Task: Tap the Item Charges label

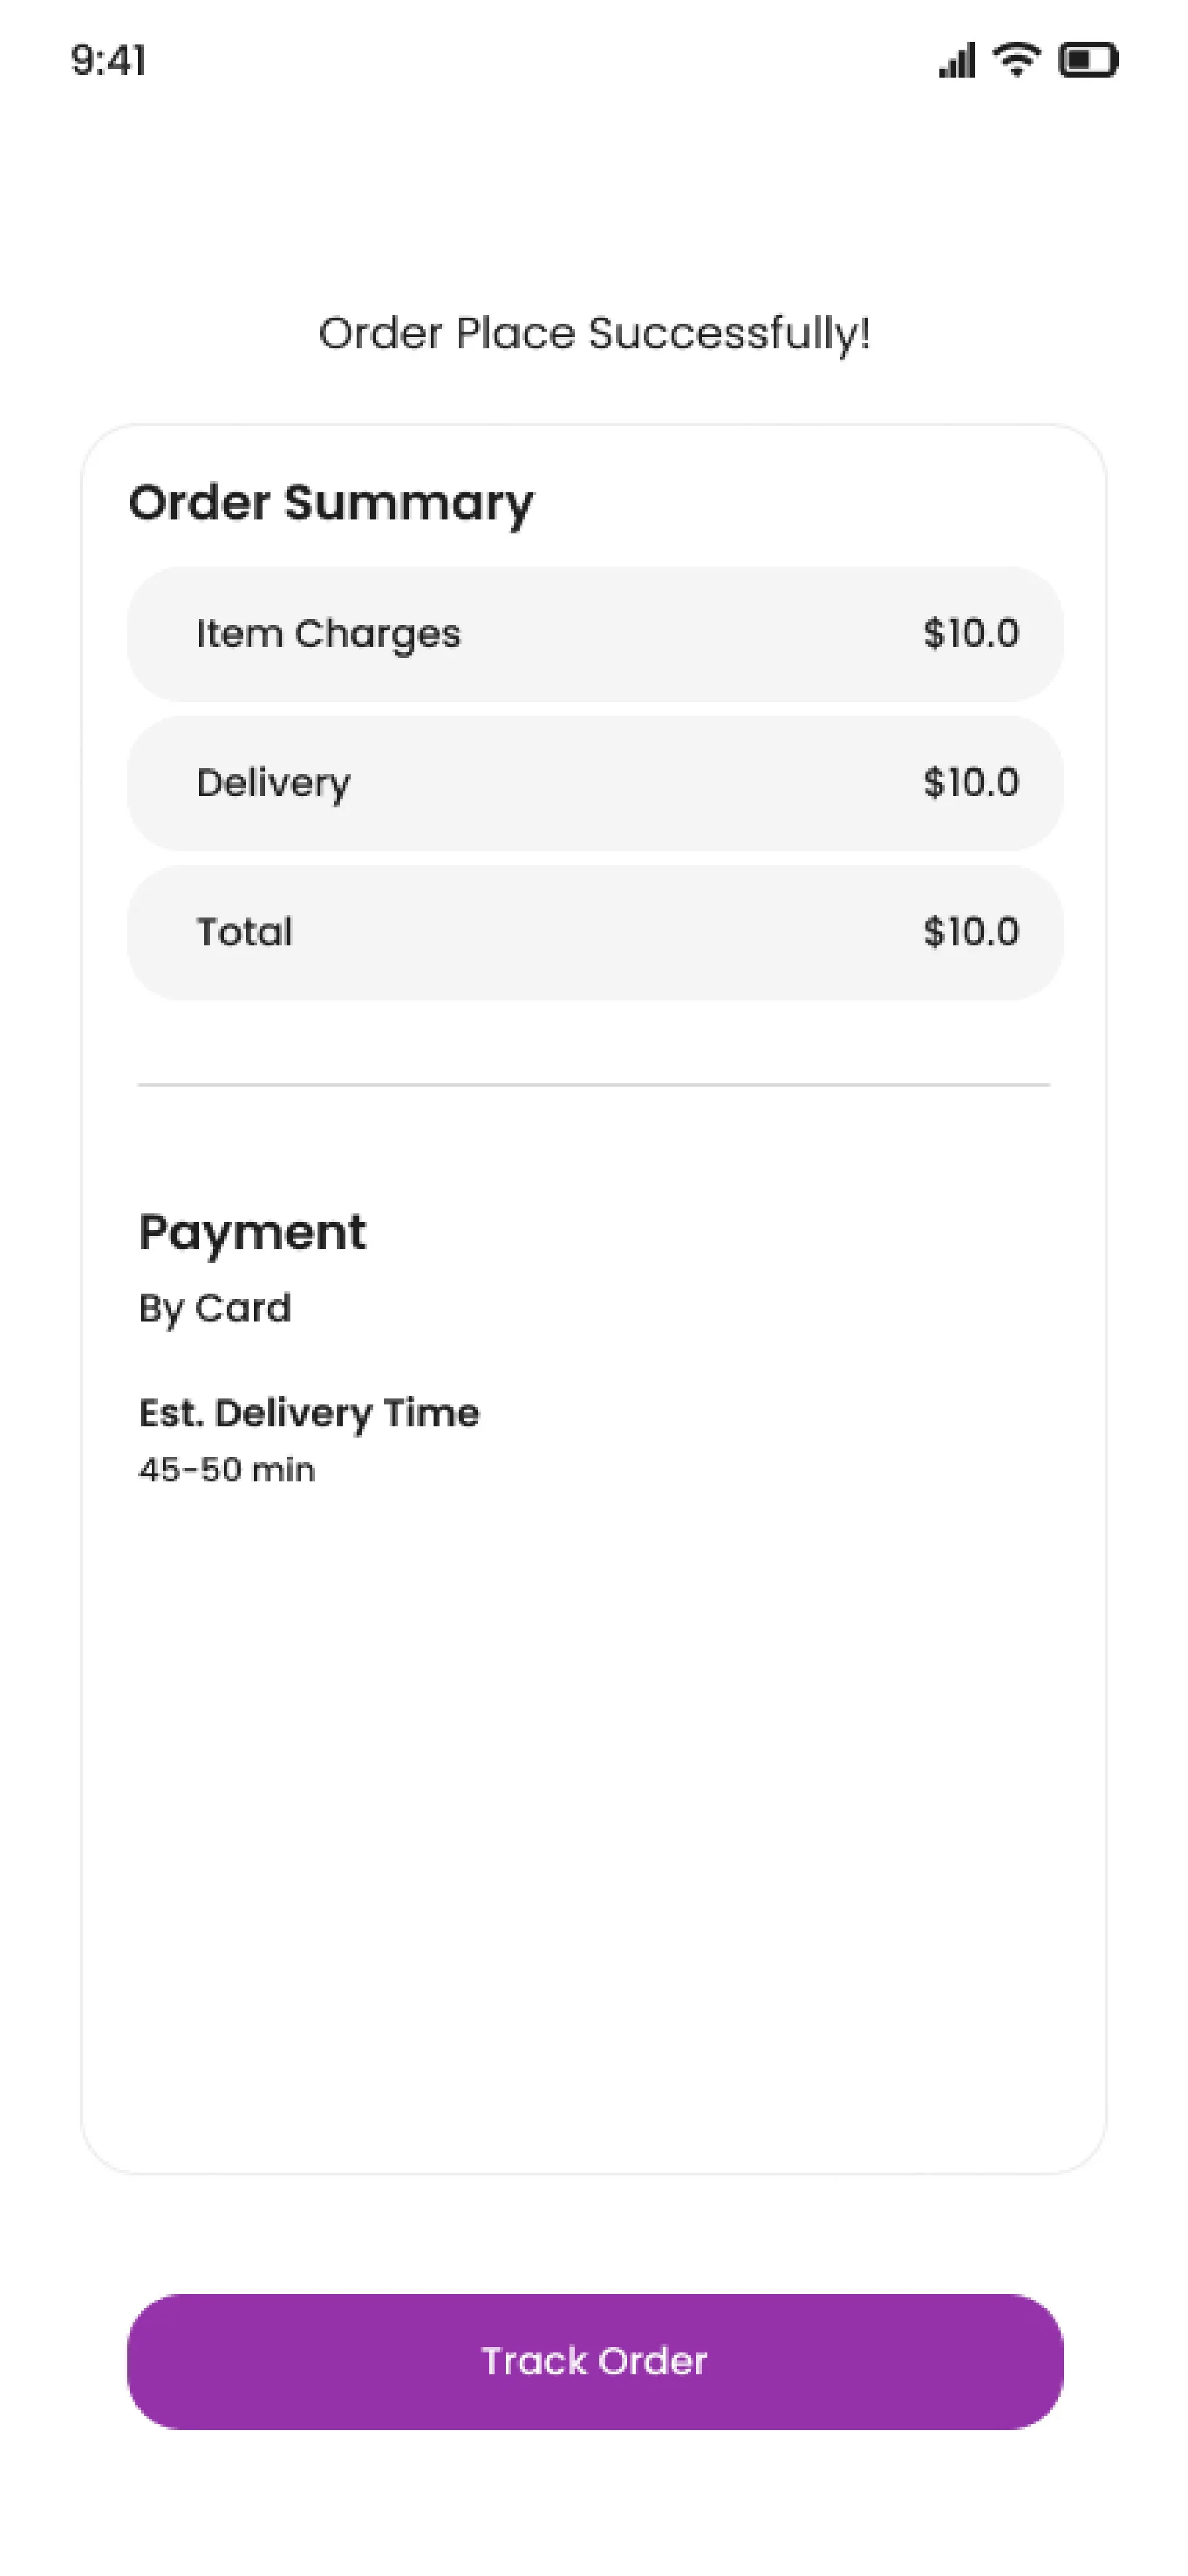Action: 327,634
